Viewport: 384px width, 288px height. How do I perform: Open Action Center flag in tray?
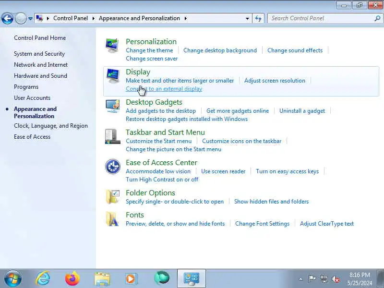[x=312, y=279]
